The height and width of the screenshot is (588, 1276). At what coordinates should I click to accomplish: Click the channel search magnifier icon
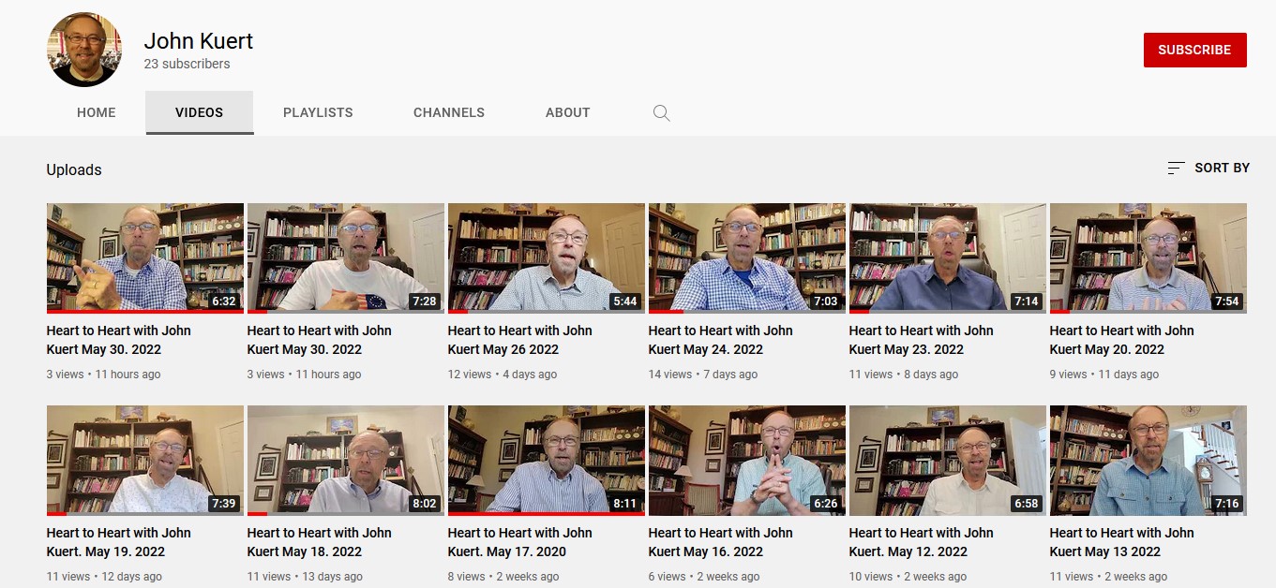(x=661, y=113)
